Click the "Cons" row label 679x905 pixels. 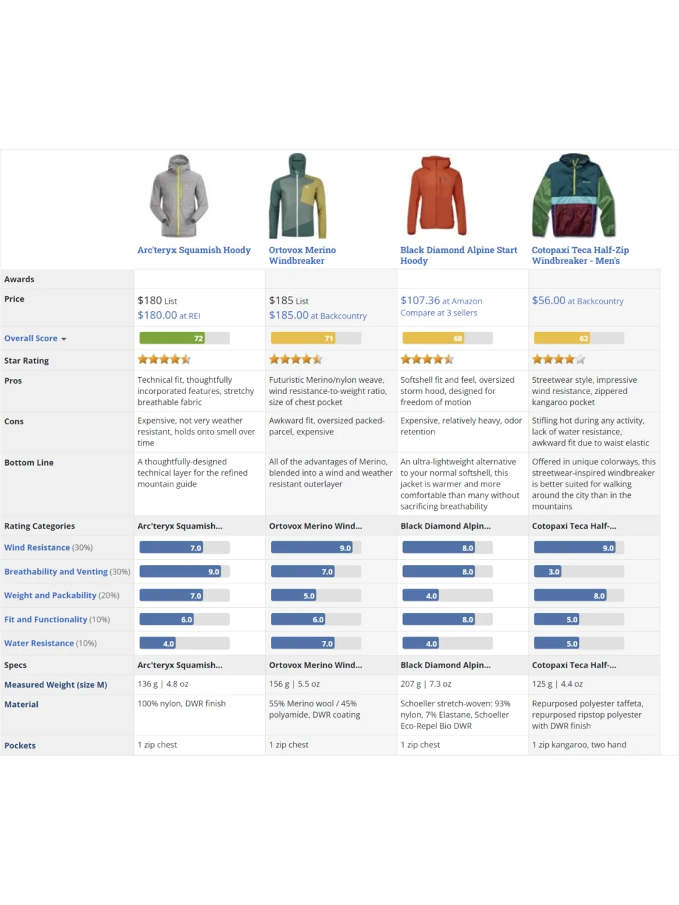coord(14,422)
